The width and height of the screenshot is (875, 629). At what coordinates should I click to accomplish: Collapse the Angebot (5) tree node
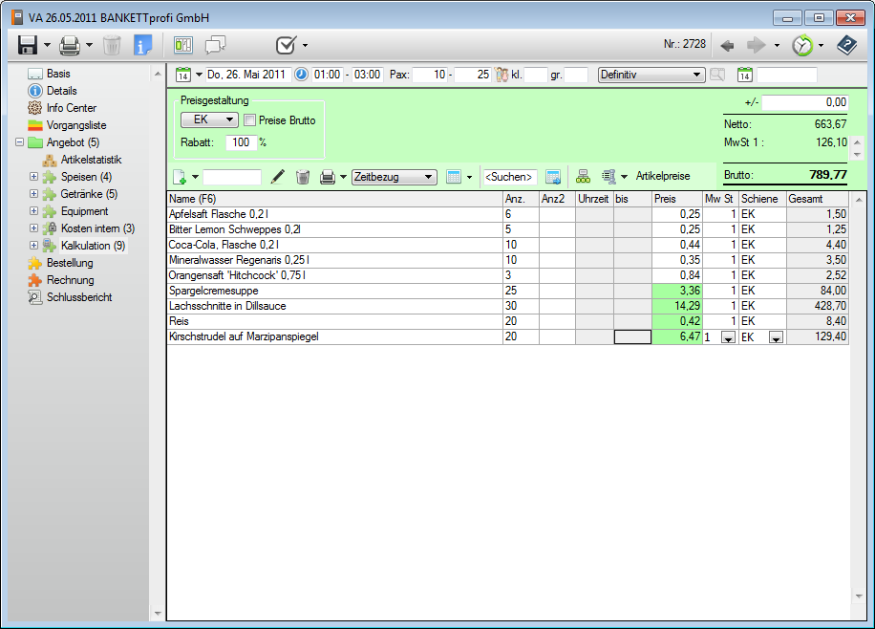[20, 142]
